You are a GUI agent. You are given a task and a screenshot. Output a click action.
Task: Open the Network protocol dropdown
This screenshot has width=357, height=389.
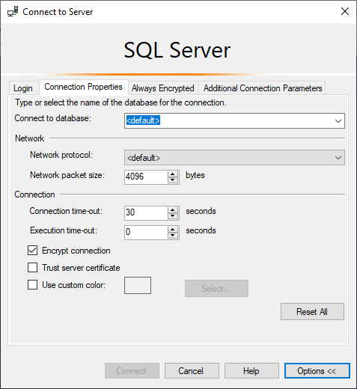[x=234, y=158]
